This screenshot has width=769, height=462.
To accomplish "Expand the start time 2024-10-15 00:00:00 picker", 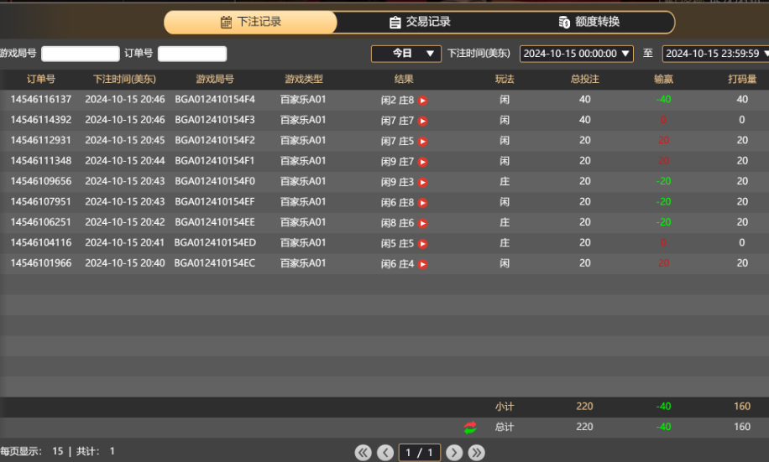I will (577, 54).
